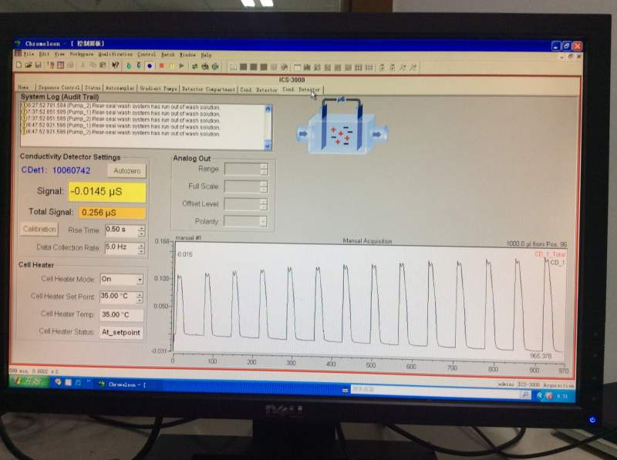The width and height of the screenshot is (617, 460).
Task: Open the Control menu
Action: 147,54
